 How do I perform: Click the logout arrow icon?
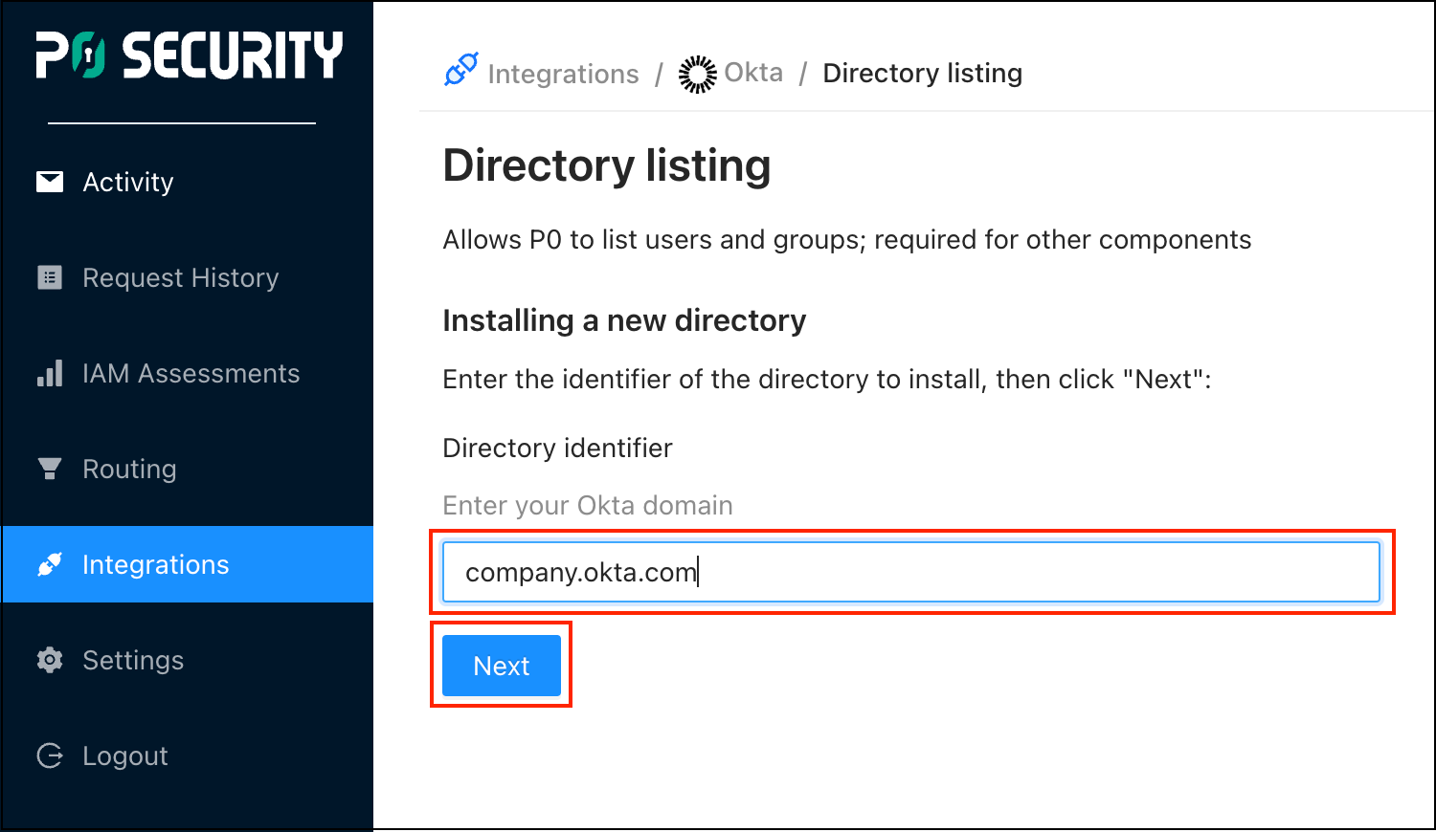(x=49, y=755)
